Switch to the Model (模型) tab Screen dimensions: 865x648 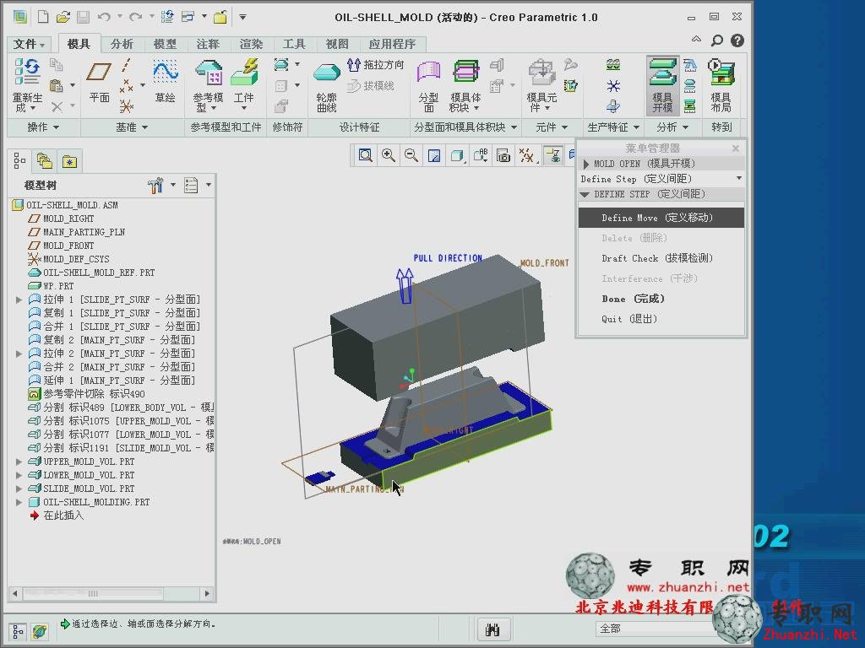165,44
